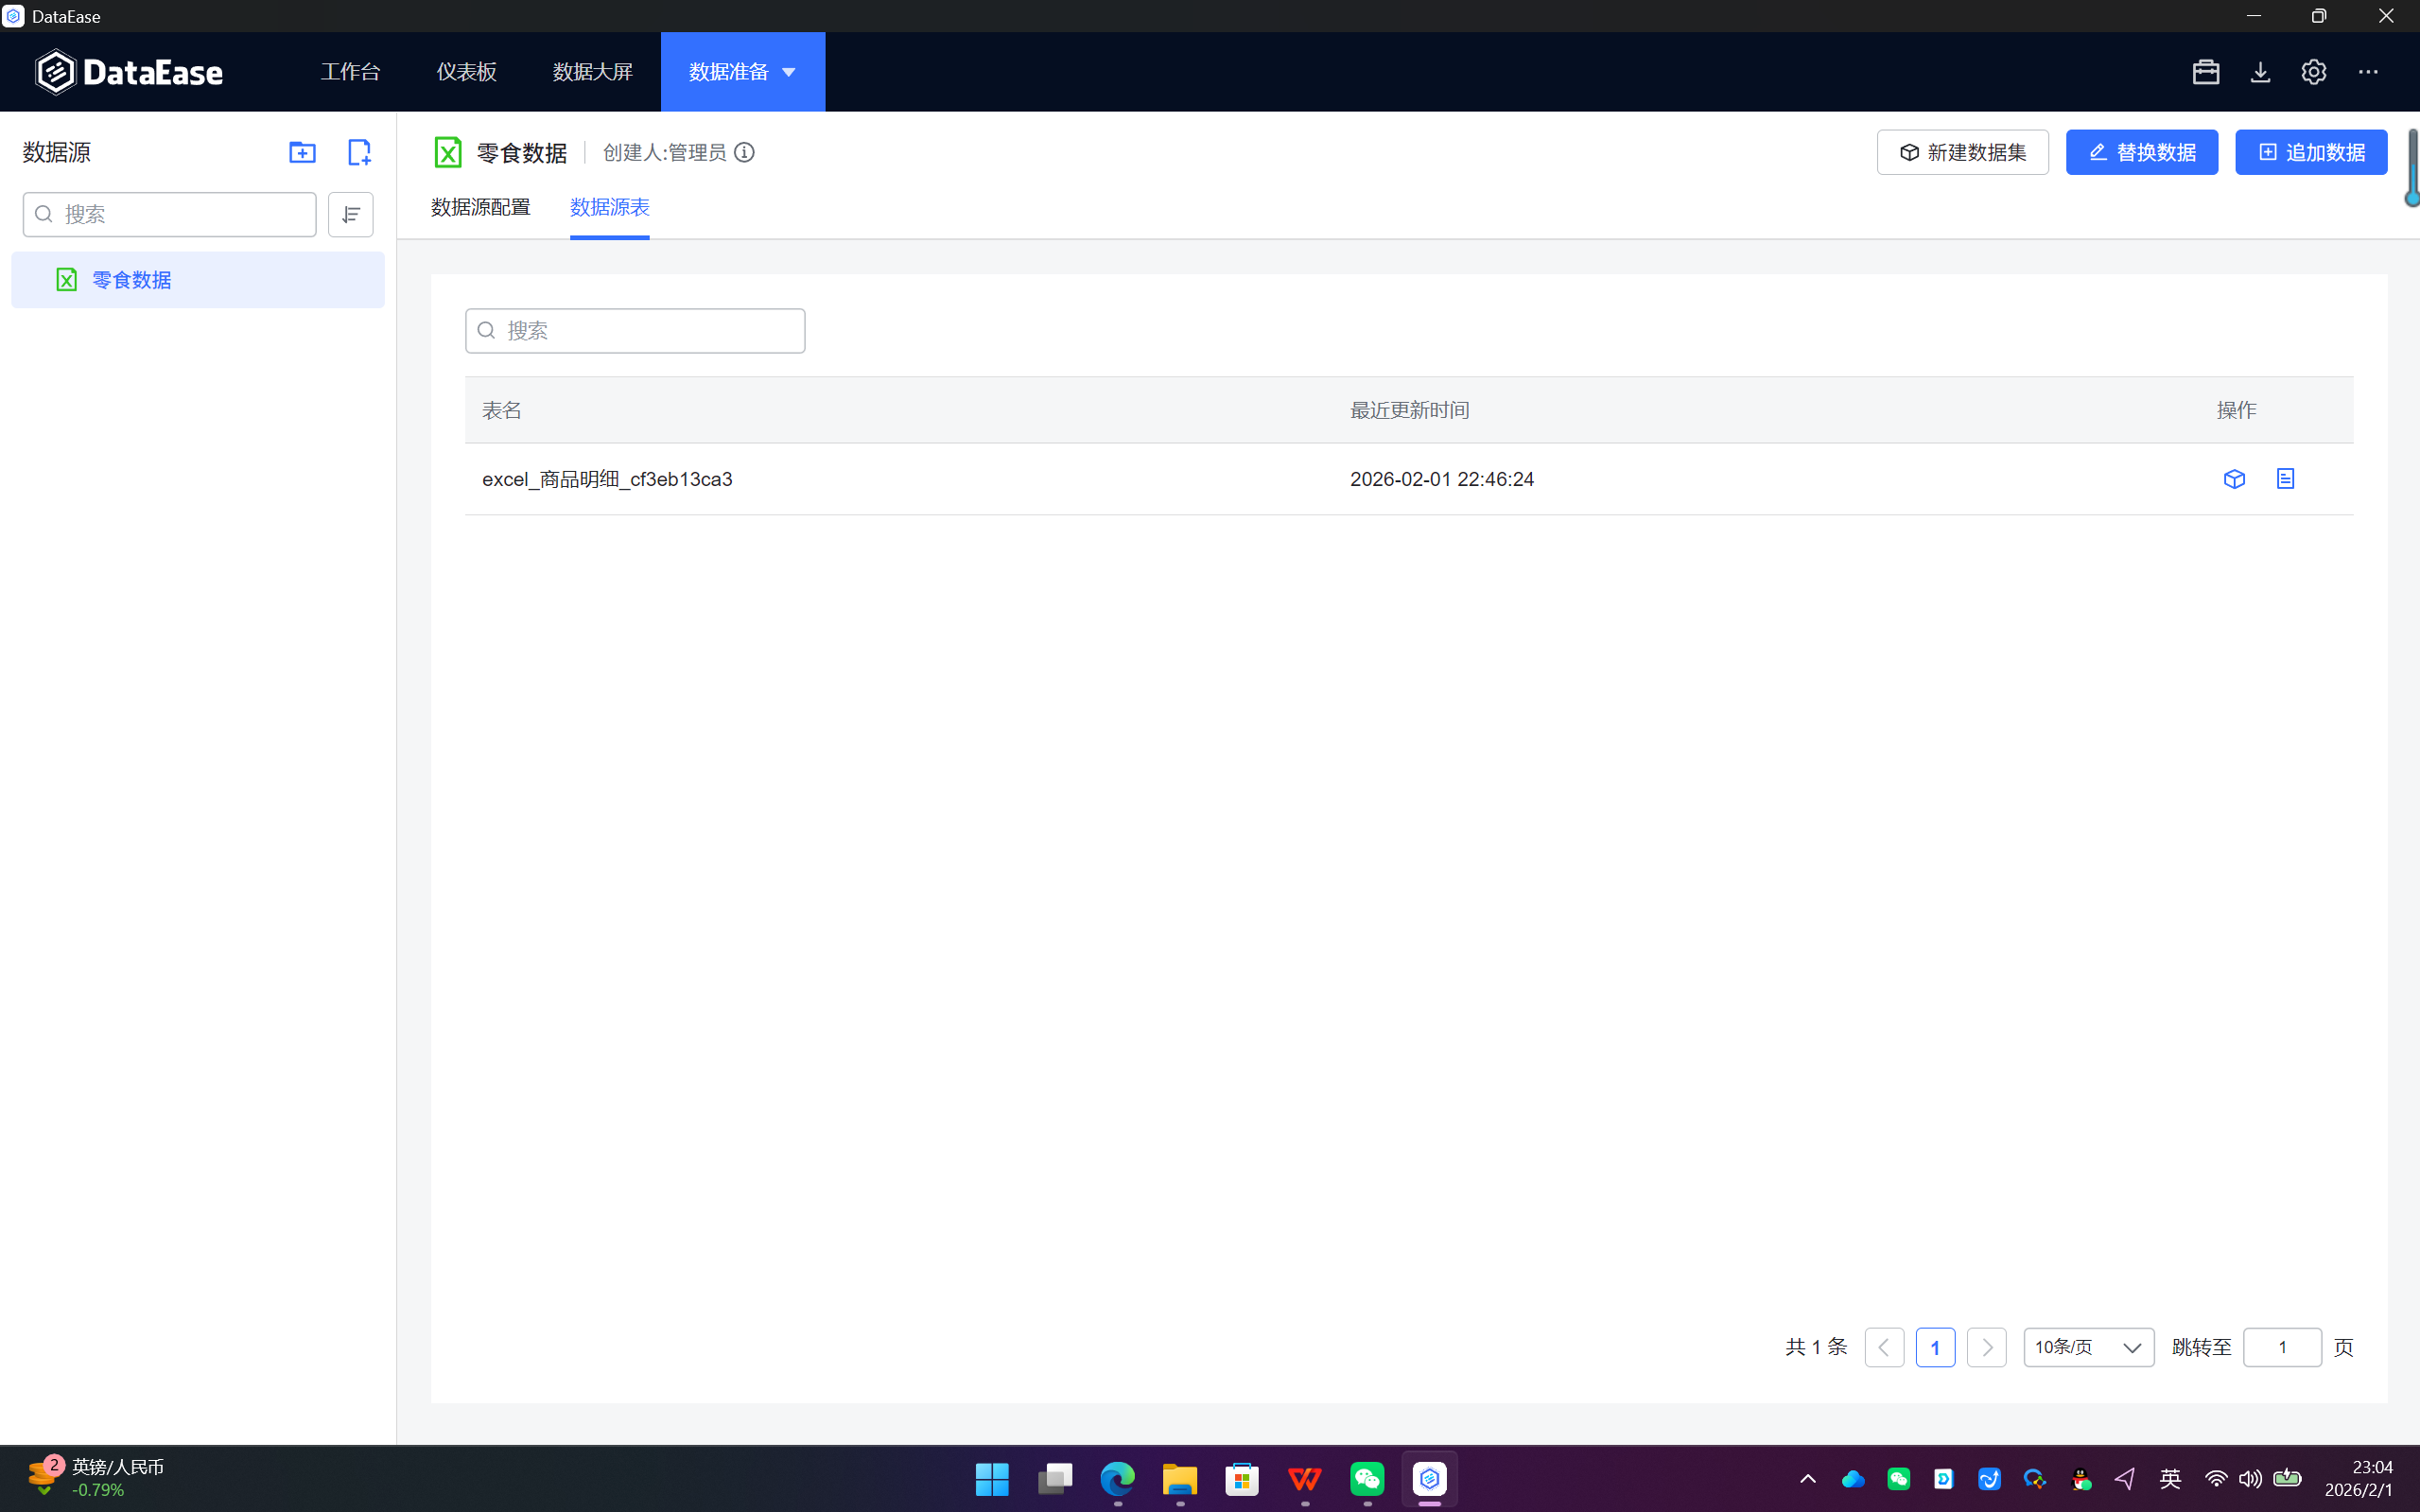Viewport: 2420px width, 1512px height.
Task: Click the 追加数据 button
Action: pos(2310,152)
